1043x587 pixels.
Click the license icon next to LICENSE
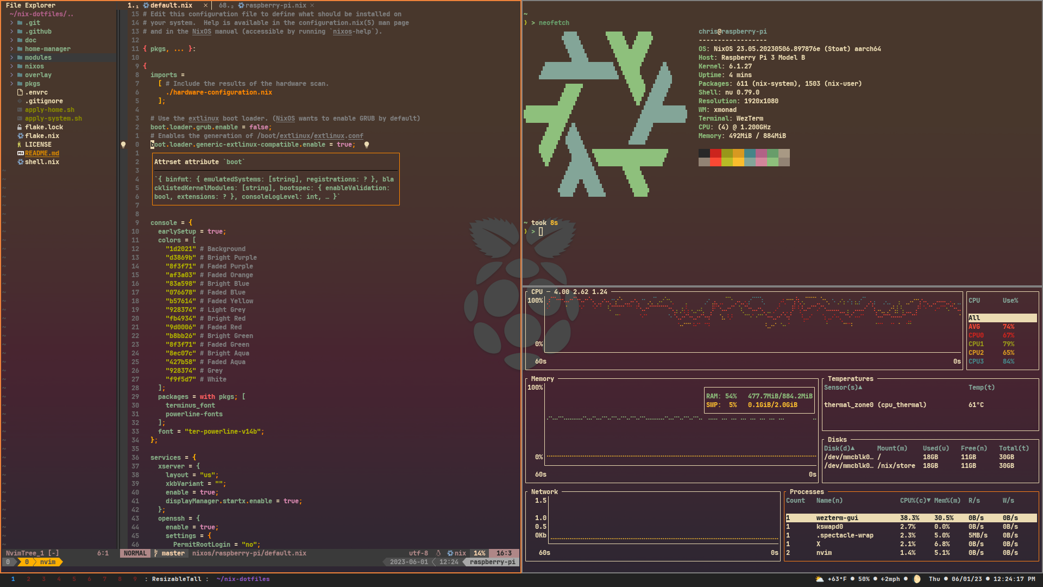20,145
